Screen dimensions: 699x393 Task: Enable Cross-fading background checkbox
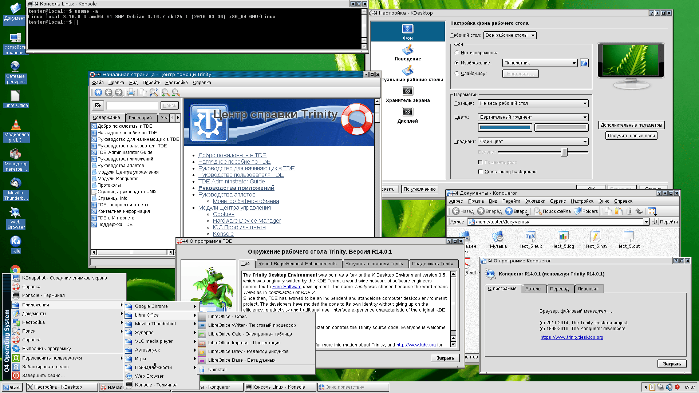[x=481, y=172]
